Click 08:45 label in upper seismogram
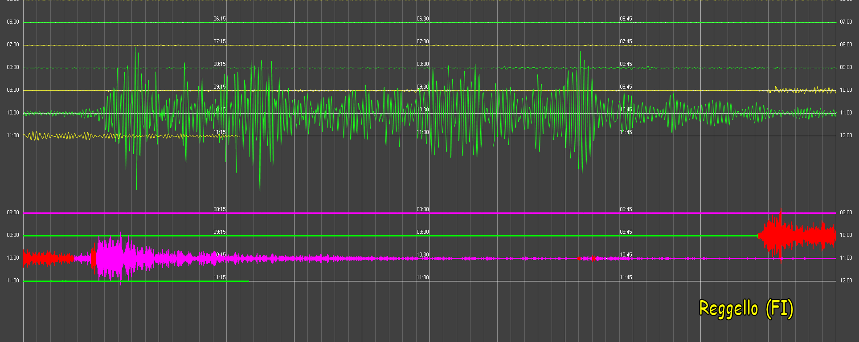Viewport: 859px width, 342px height. click(x=626, y=64)
